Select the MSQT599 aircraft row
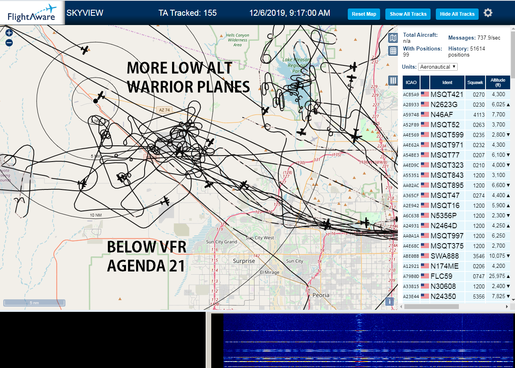Screen dimensions: 515x368 click(x=456, y=135)
